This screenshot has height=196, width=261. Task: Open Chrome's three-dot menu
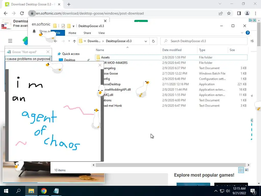(255, 13)
